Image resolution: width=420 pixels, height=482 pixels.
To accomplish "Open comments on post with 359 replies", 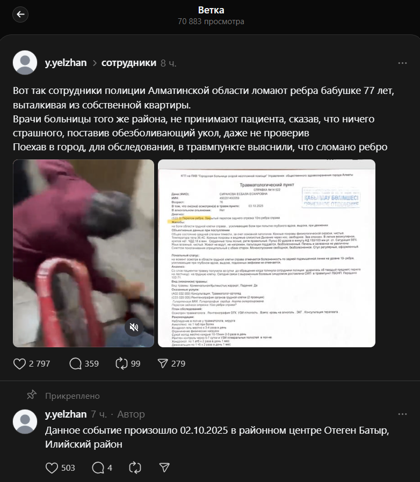I will pos(75,364).
